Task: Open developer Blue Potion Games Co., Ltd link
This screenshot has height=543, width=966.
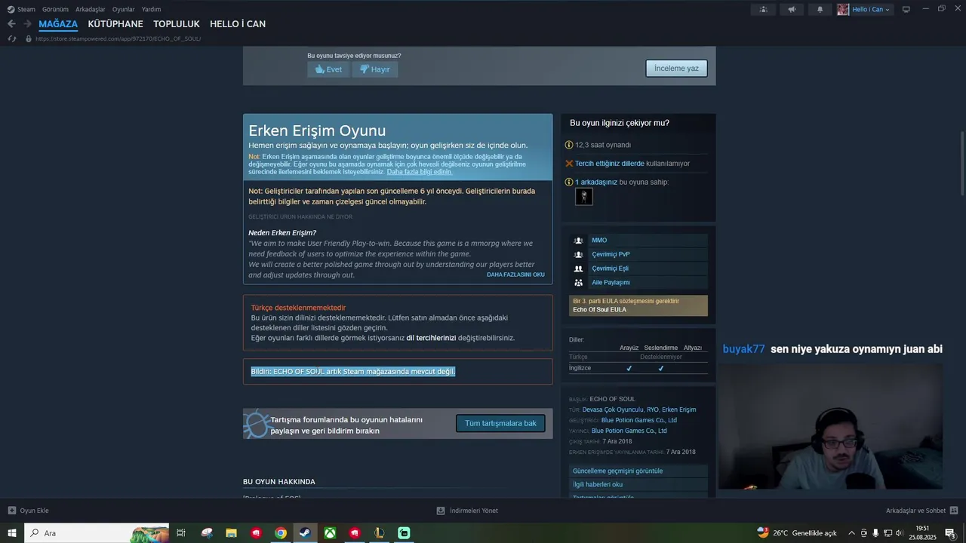Action: click(639, 420)
